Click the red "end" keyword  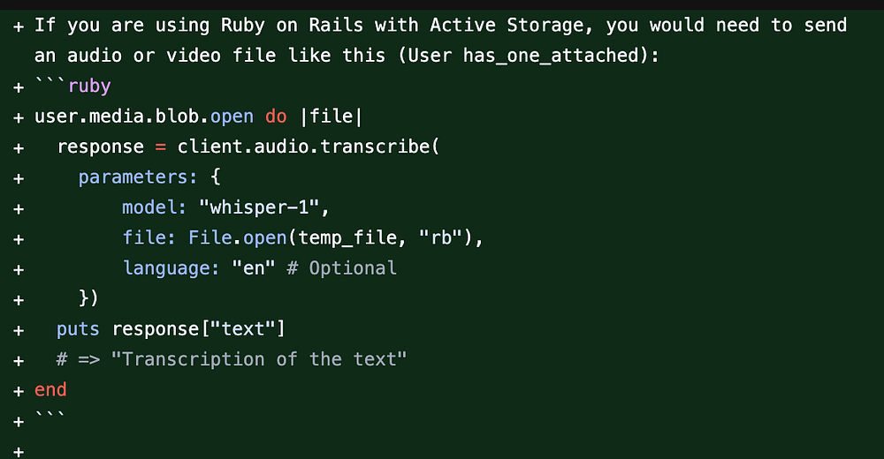pos(50,389)
